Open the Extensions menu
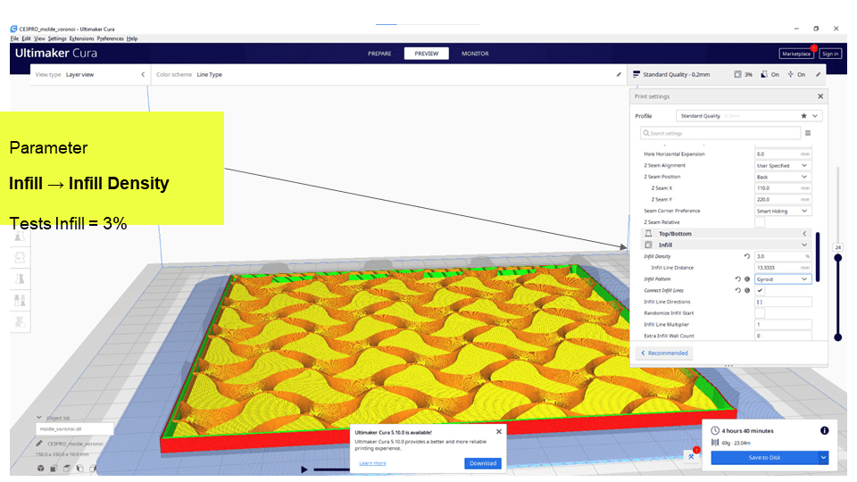This screenshot has height=482, width=857. point(81,38)
